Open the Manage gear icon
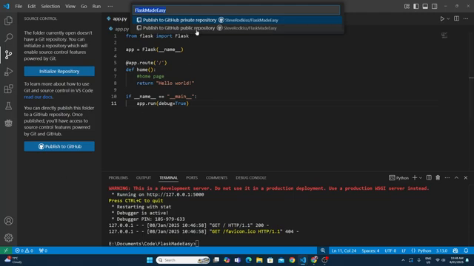The image size is (474, 266). [8, 238]
